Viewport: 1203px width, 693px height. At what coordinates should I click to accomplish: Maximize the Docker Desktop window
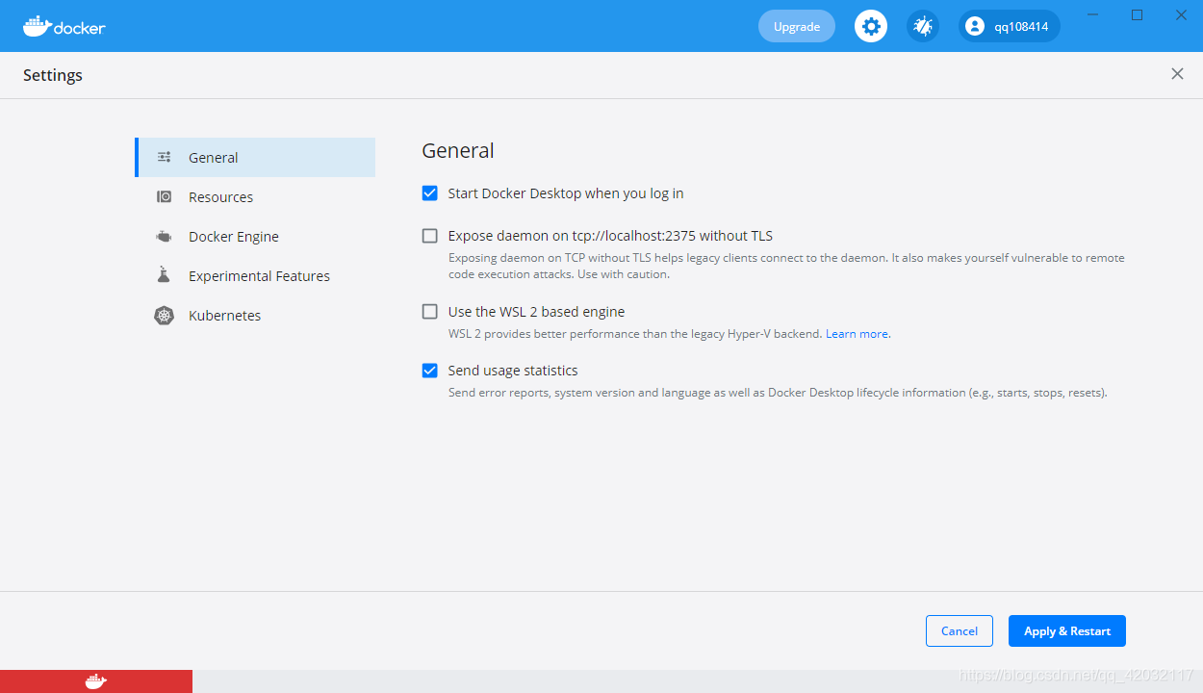(x=1137, y=14)
